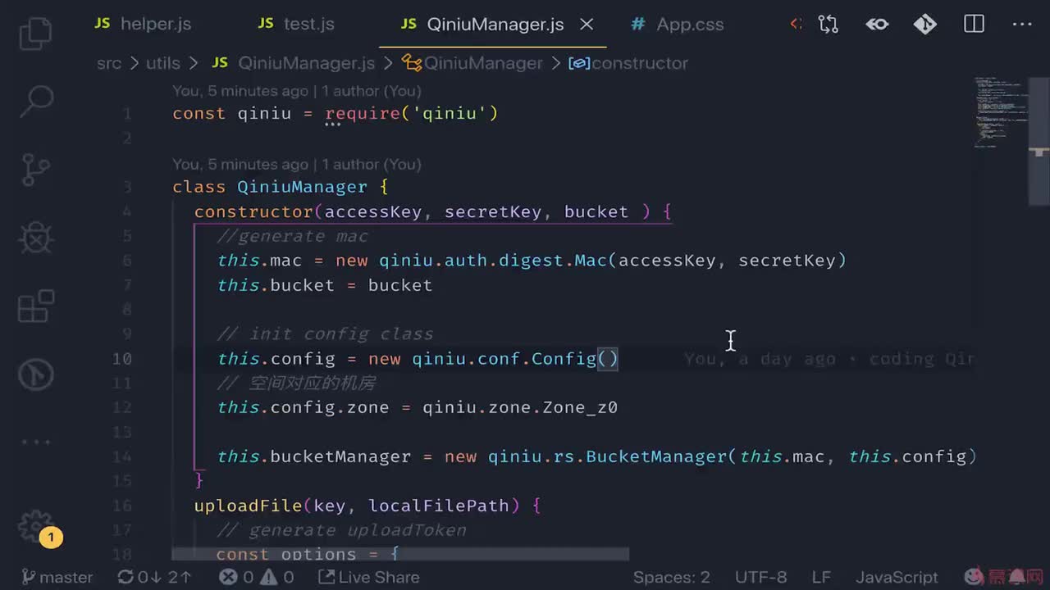Click the horizontal scrollbar below the code
This screenshot has width=1050, height=590.
pyautogui.click(x=400, y=554)
